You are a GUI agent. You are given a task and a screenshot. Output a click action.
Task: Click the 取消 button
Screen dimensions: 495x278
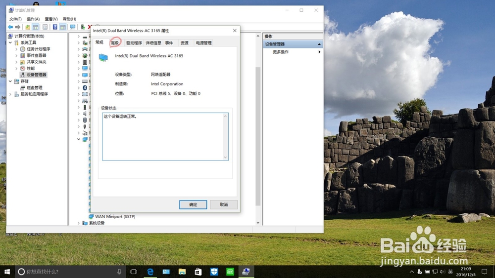pos(224,204)
